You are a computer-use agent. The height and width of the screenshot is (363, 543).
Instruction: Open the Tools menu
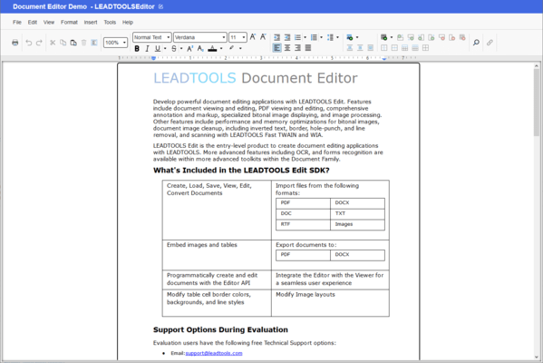coord(110,22)
